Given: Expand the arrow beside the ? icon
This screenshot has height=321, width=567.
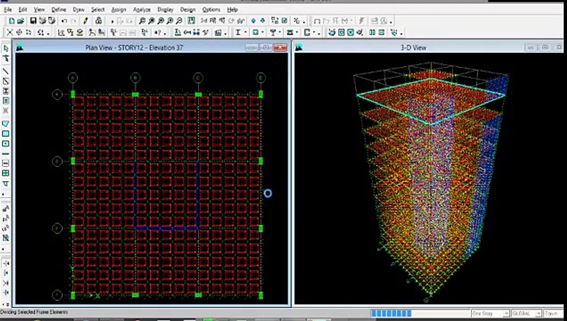Looking at the screenshot, I should [x=165, y=33].
